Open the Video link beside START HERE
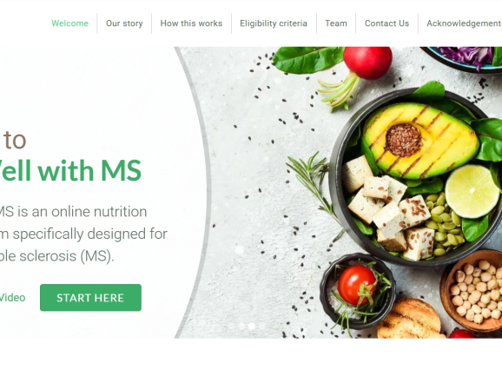 tap(12, 298)
